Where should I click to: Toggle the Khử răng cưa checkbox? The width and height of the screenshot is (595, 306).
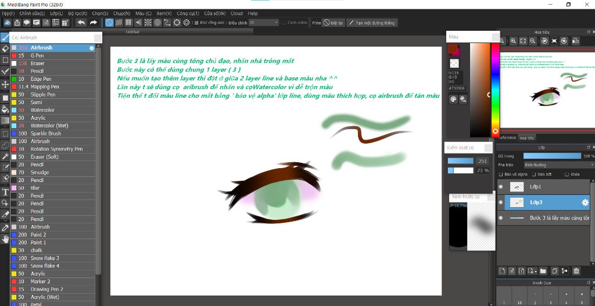click(x=196, y=23)
